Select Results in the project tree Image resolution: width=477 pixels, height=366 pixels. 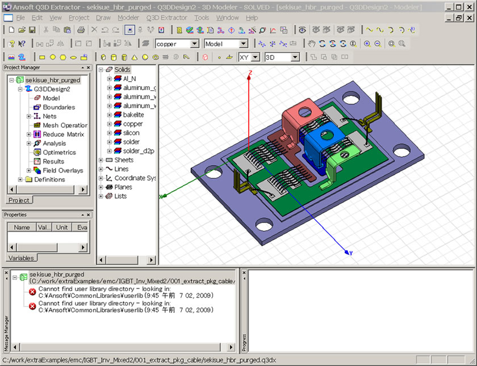pyautogui.click(x=53, y=161)
